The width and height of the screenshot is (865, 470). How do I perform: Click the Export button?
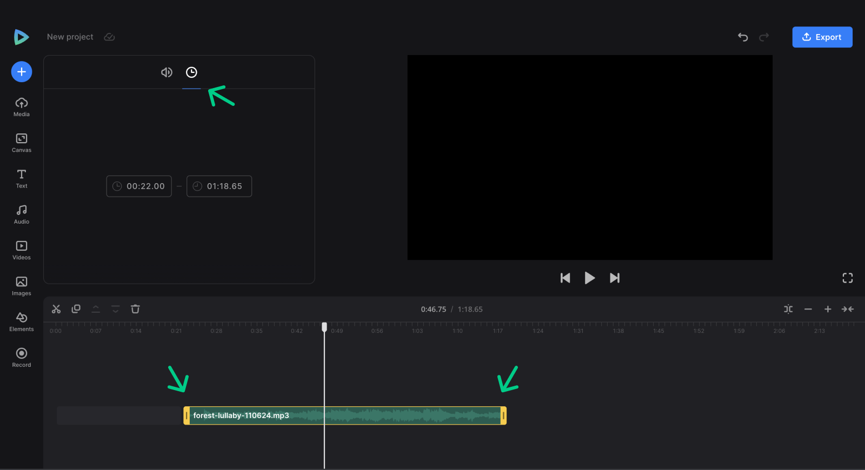click(822, 37)
